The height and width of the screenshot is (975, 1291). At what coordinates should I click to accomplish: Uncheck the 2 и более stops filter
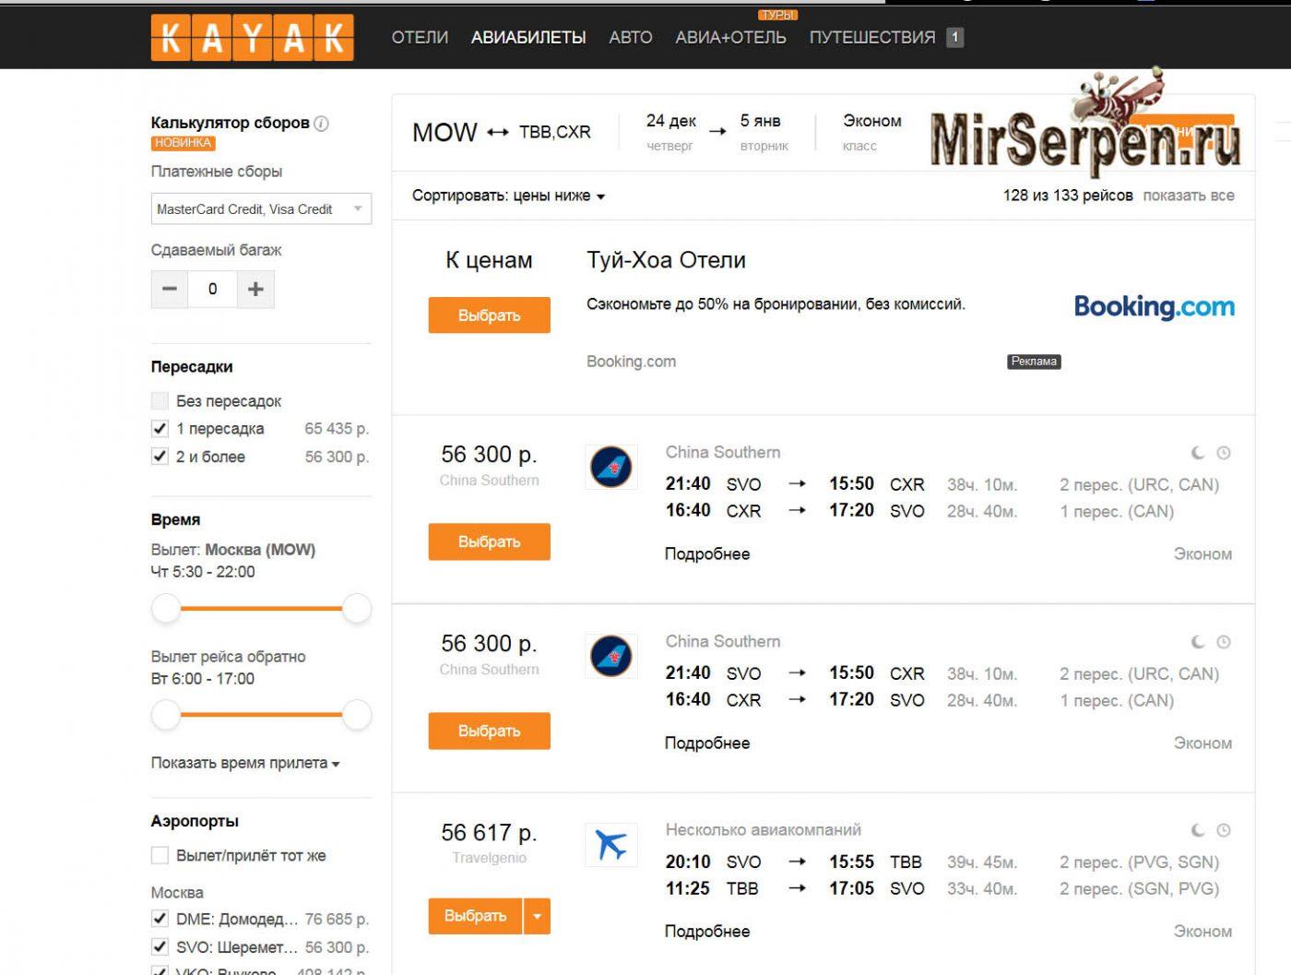pyautogui.click(x=160, y=457)
